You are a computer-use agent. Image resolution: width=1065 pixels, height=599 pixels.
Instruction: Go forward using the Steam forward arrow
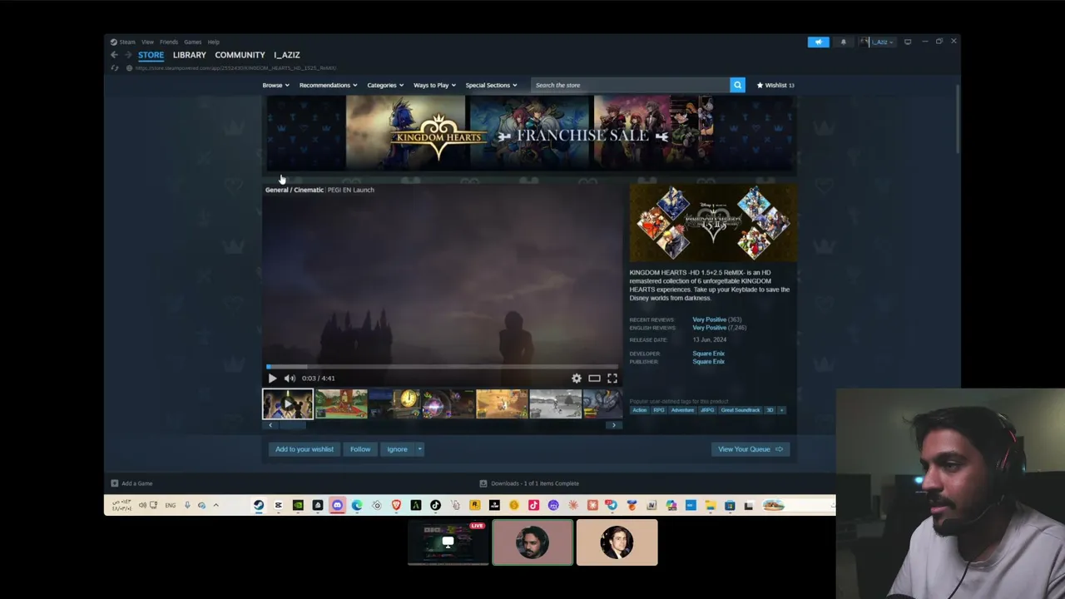tap(127, 55)
